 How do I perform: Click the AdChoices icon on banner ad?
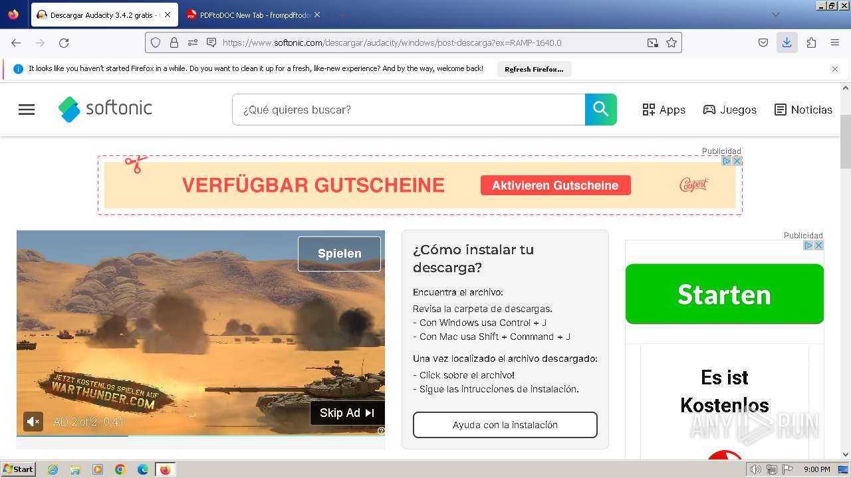(x=727, y=161)
